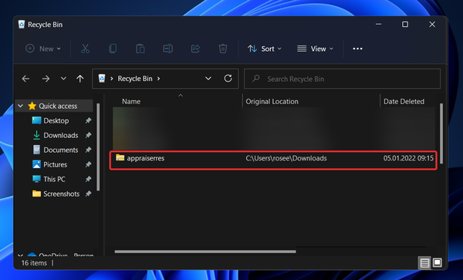Click the pin icon next to Screenshots
This screenshot has height=280, width=463.
pyautogui.click(x=88, y=194)
